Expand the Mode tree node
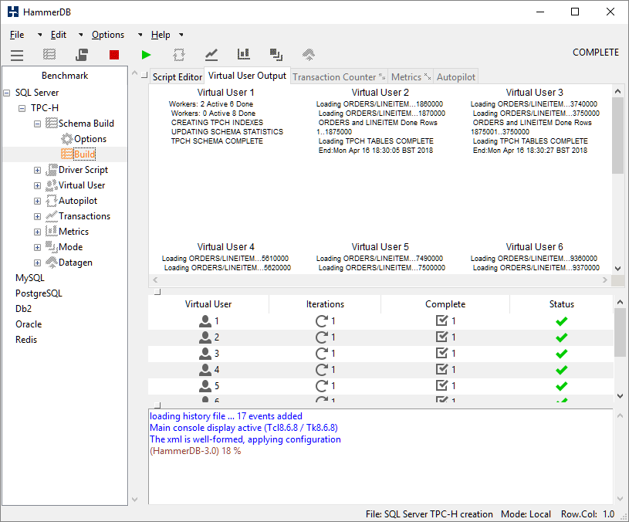This screenshot has height=522, width=629. (x=37, y=248)
